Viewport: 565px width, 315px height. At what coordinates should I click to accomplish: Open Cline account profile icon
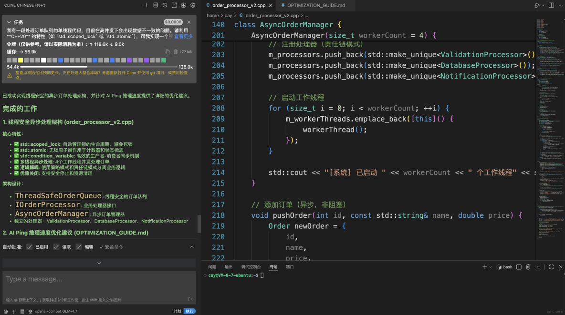[x=183, y=5]
